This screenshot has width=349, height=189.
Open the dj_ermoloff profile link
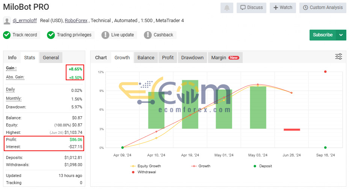(25, 20)
